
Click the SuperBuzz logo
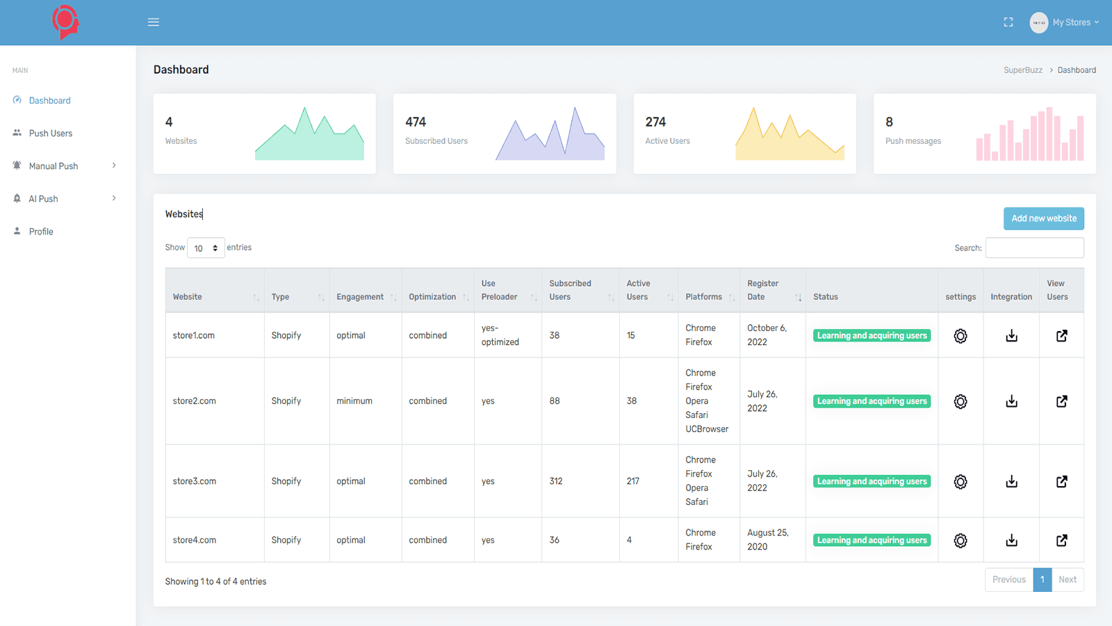[66, 22]
